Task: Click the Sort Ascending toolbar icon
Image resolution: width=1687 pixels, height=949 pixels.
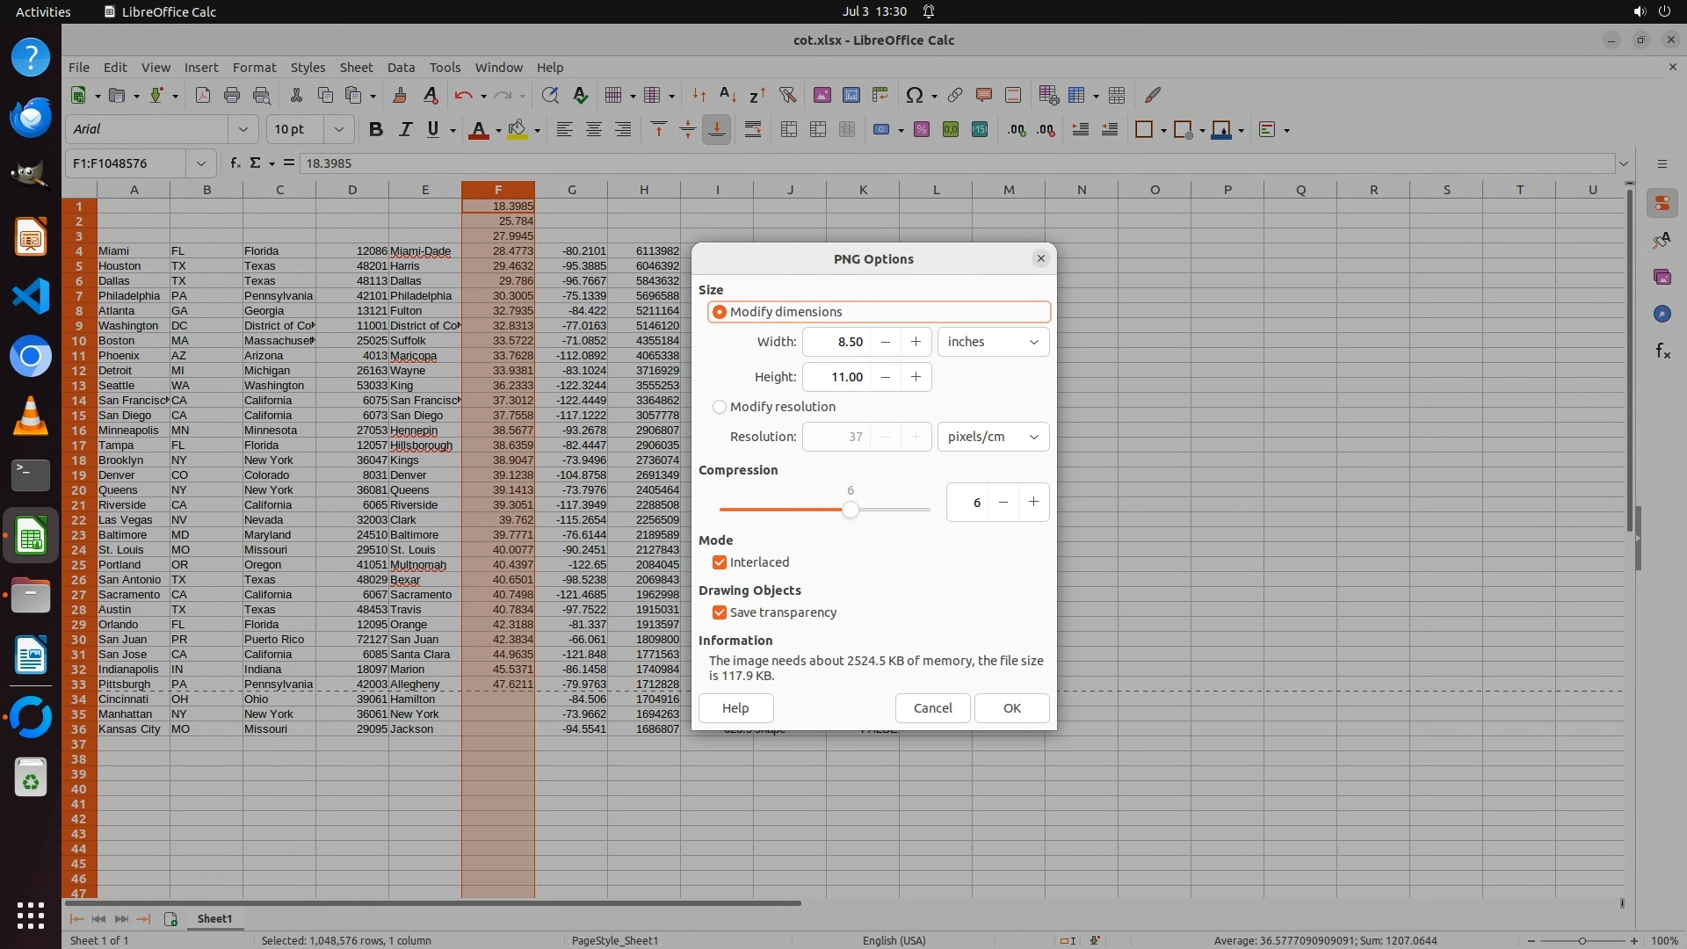Action: pos(728,95)
